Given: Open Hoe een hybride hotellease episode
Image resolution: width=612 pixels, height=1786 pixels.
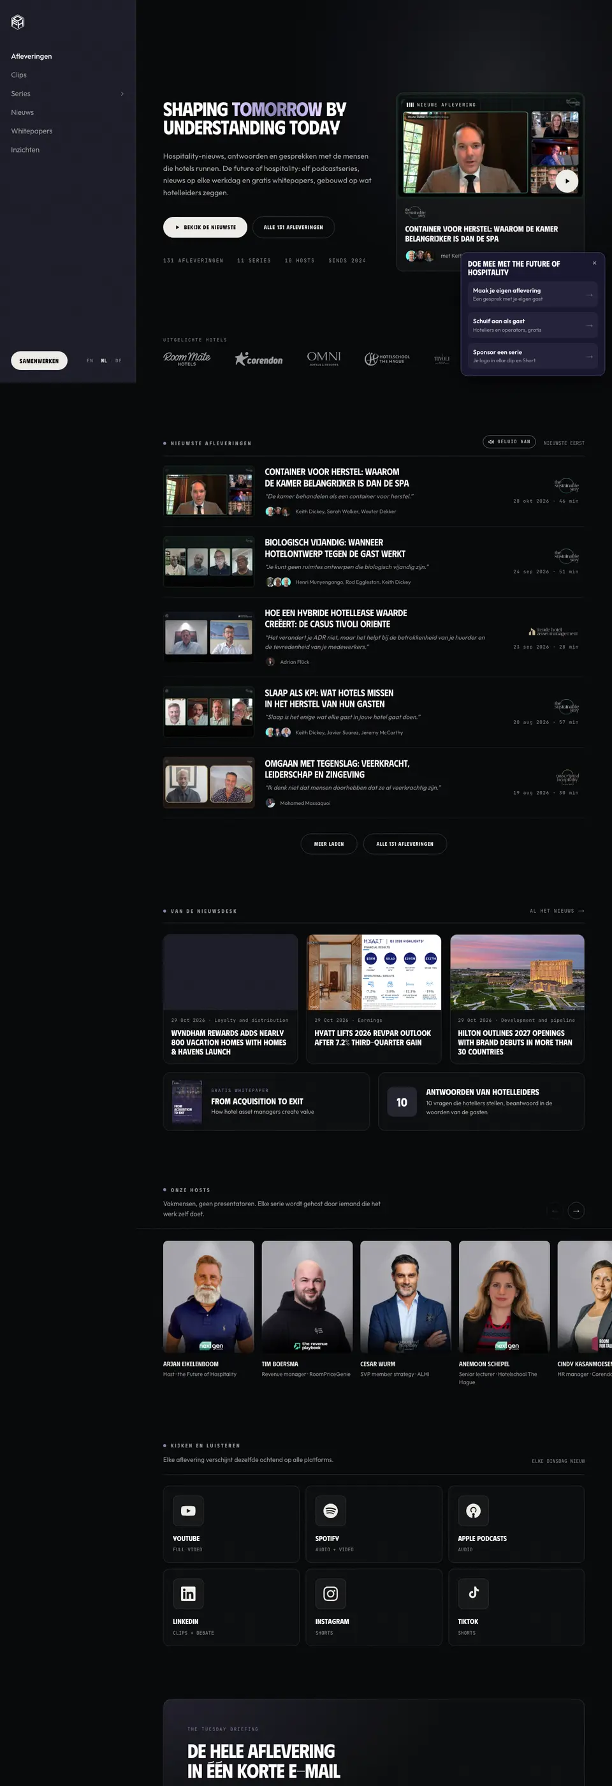Looking at the screenshot, I should click(374, 637).
